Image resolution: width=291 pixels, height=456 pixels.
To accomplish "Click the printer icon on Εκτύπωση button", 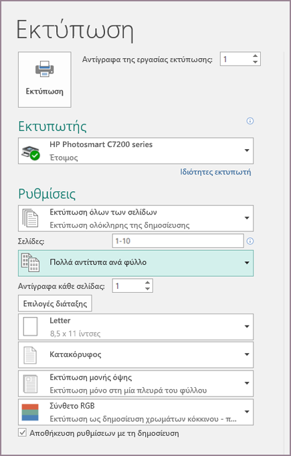I will point(45,69).
